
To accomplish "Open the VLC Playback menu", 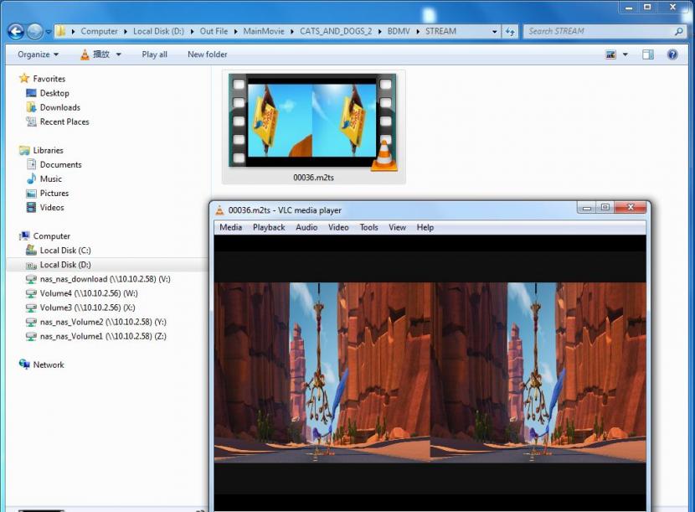I will (x=269, y=227).
